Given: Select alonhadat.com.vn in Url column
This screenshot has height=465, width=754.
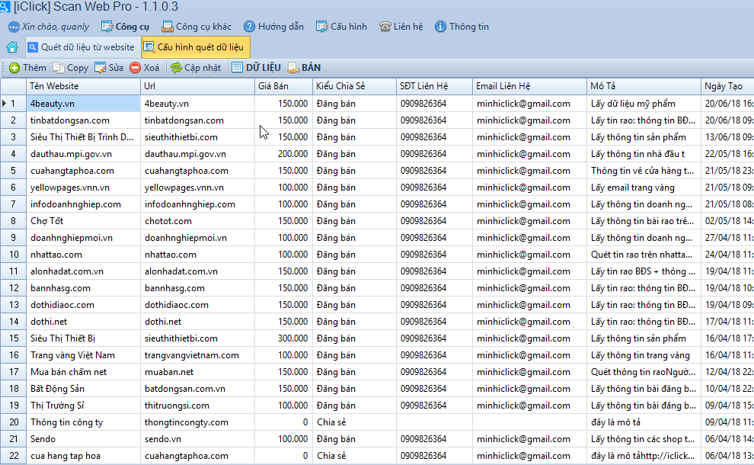Looking at the screenshot, I should click(197, 271).
